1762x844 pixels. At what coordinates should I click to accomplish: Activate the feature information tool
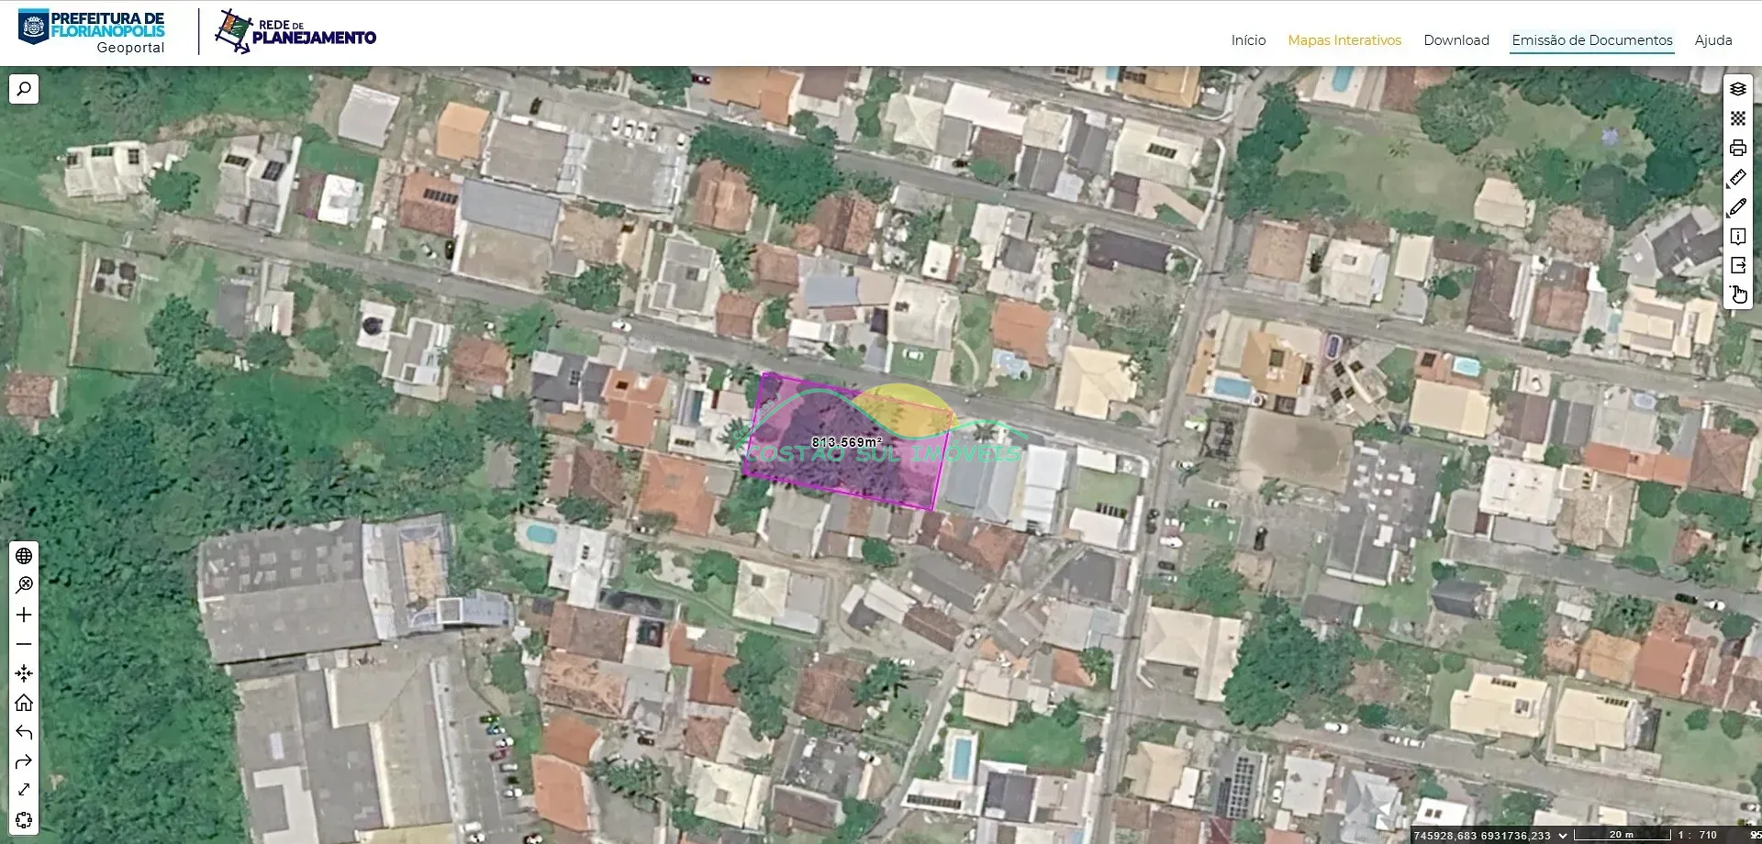click(x=1737, y=237)
